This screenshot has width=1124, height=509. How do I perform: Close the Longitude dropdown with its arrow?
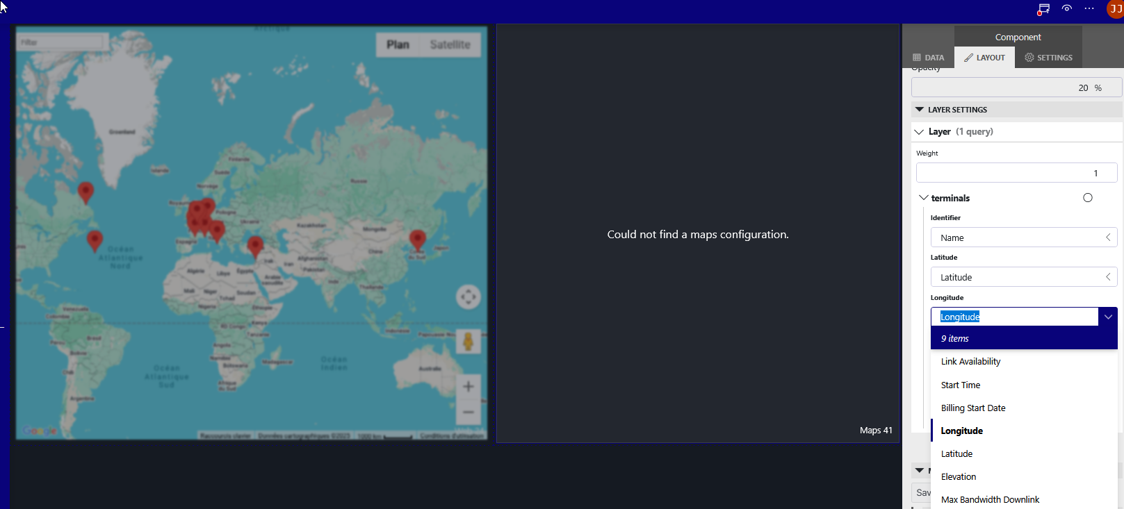1108,317
